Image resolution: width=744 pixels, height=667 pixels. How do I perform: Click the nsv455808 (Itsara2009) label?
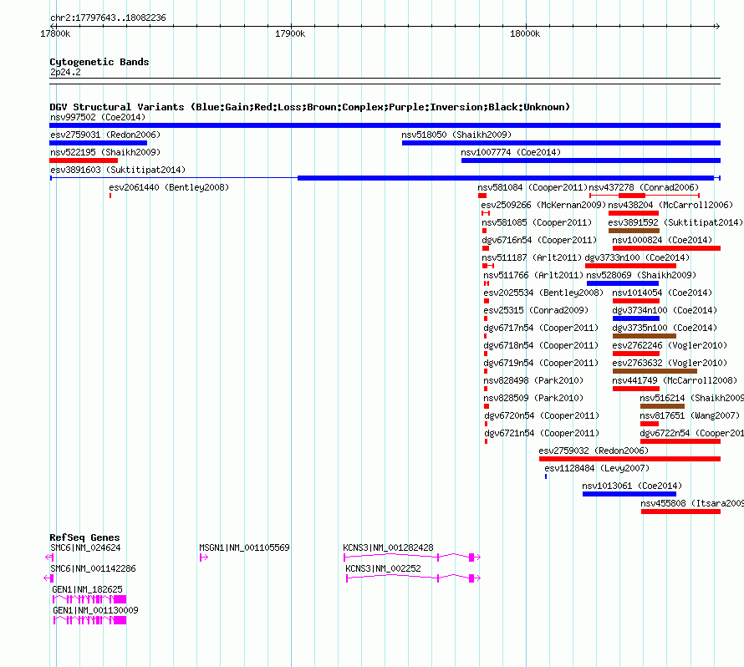pyautogui.click(x=692, y=503)
